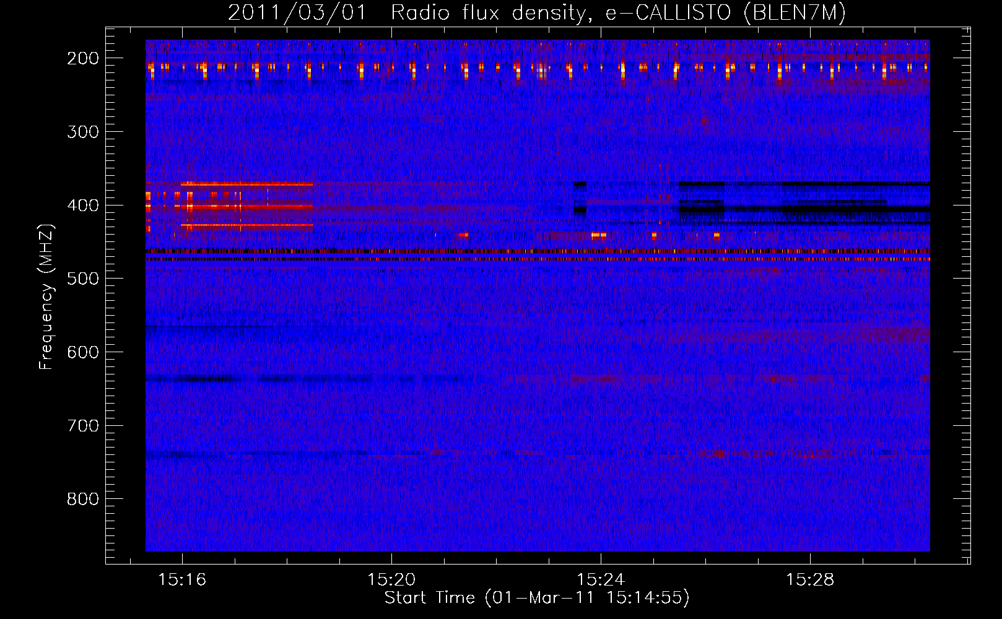Click the Frequency (MHZ) axis label
This screenshot has width=1002, height=619.
pyautogui.click(x=46, y=297)
